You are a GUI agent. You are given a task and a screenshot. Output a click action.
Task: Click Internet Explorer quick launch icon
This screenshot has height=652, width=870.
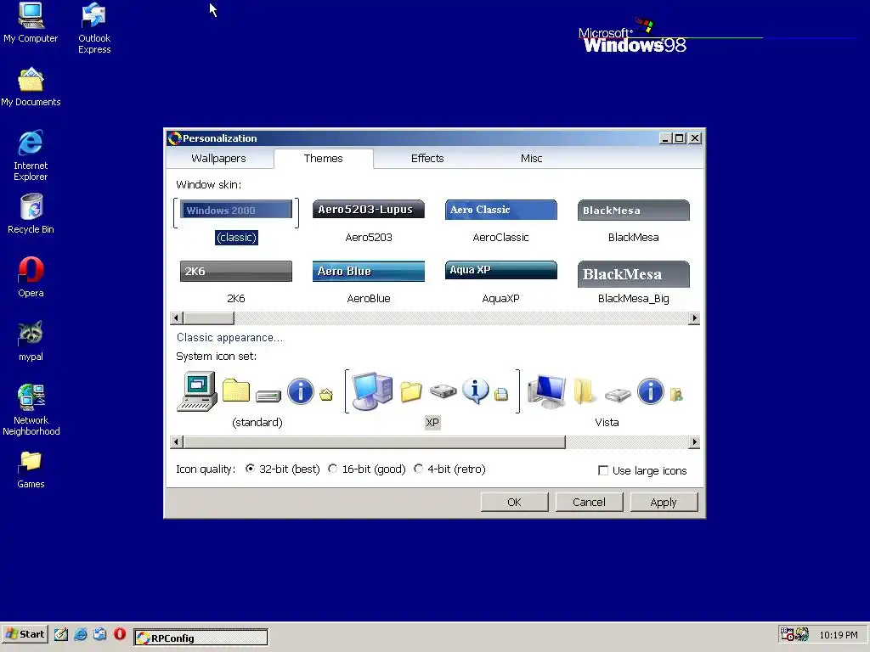coord(81,634)
